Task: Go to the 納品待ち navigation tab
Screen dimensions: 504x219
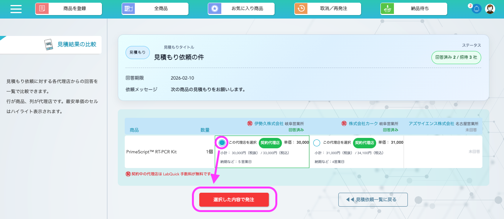Action: 420,8
